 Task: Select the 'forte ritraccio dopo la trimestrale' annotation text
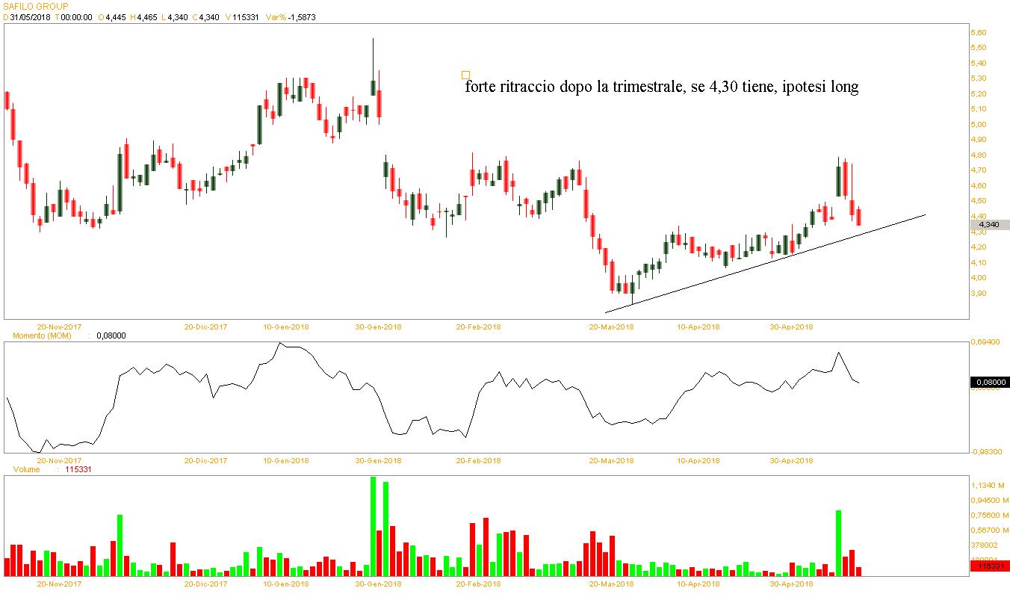tap(661, 87)
